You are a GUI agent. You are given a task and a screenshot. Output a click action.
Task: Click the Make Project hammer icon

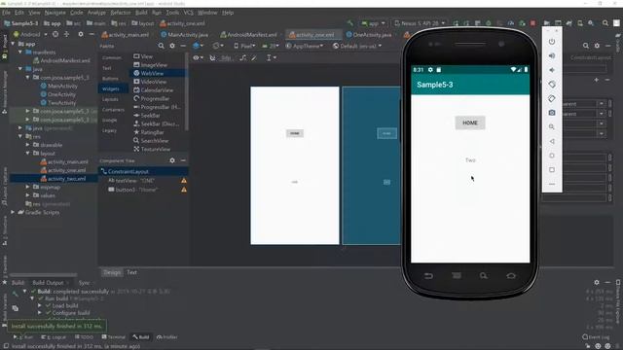coord(350,23)
